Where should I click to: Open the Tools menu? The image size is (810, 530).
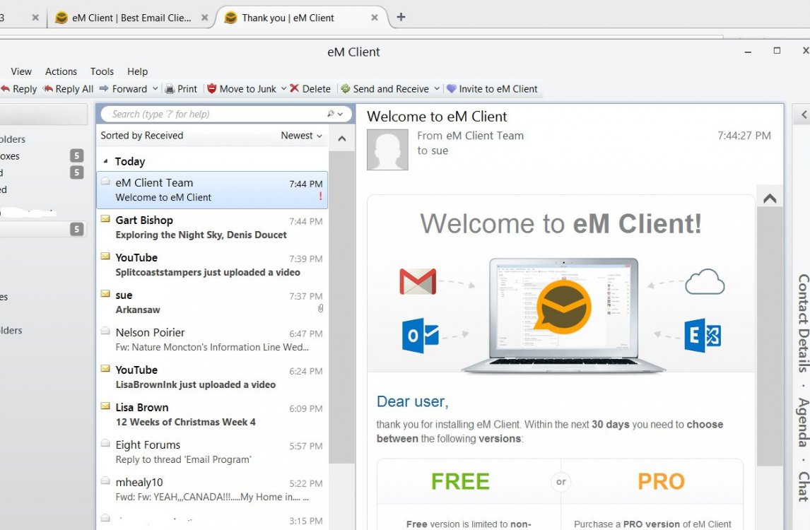pyautogui.click(x=102, y=71)
